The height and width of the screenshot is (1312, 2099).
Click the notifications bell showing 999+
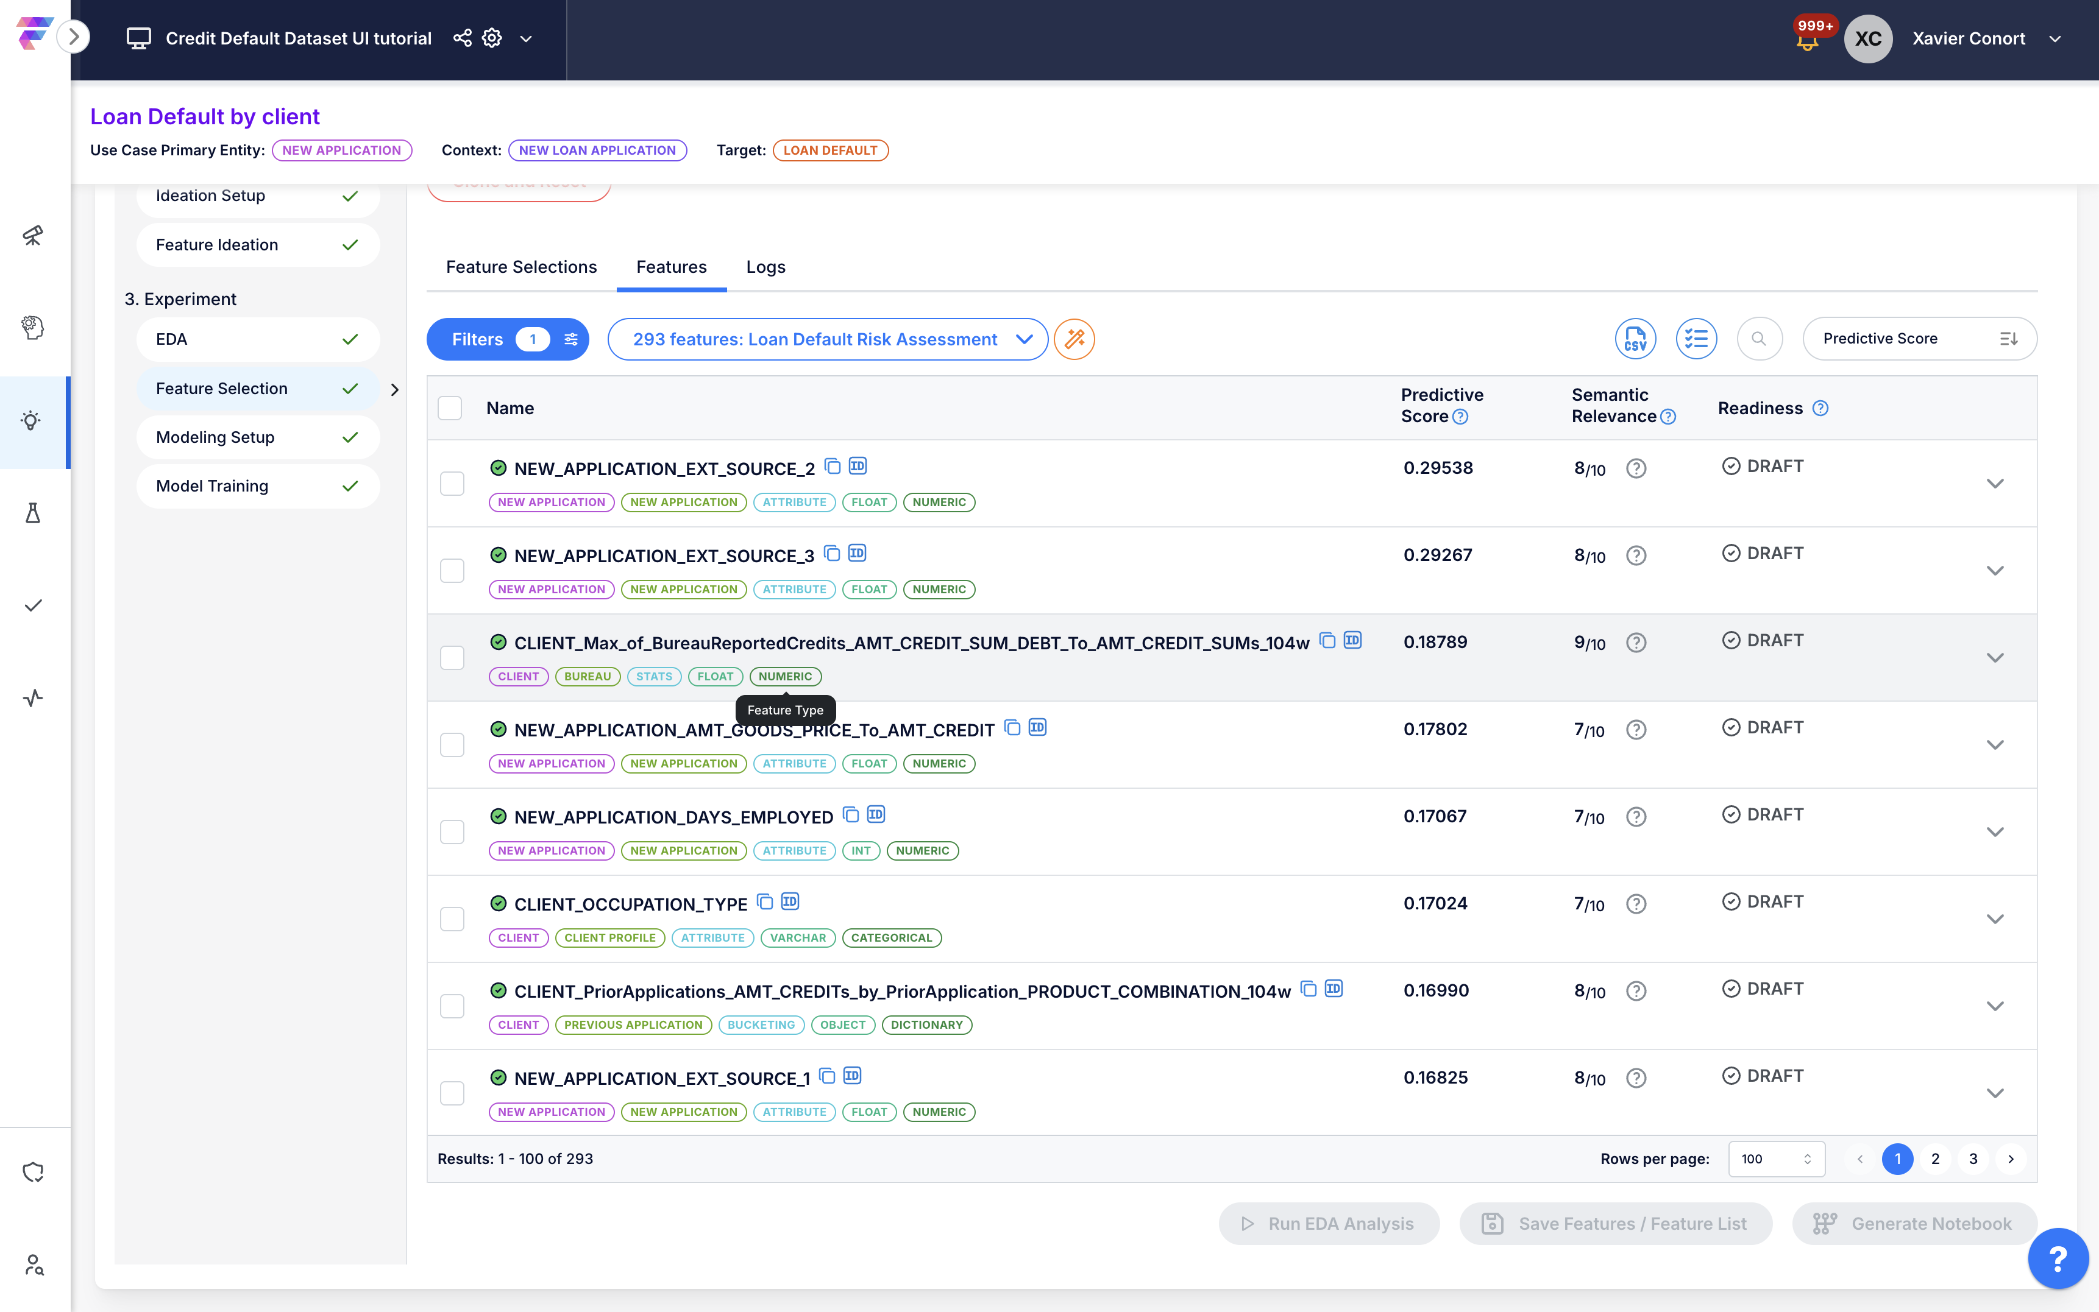(x=1807, y=40)
